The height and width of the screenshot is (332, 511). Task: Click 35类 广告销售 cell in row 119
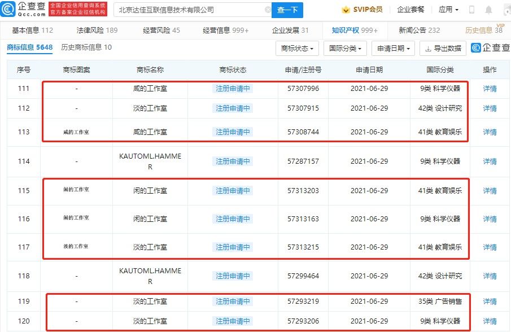click(440, 302)
